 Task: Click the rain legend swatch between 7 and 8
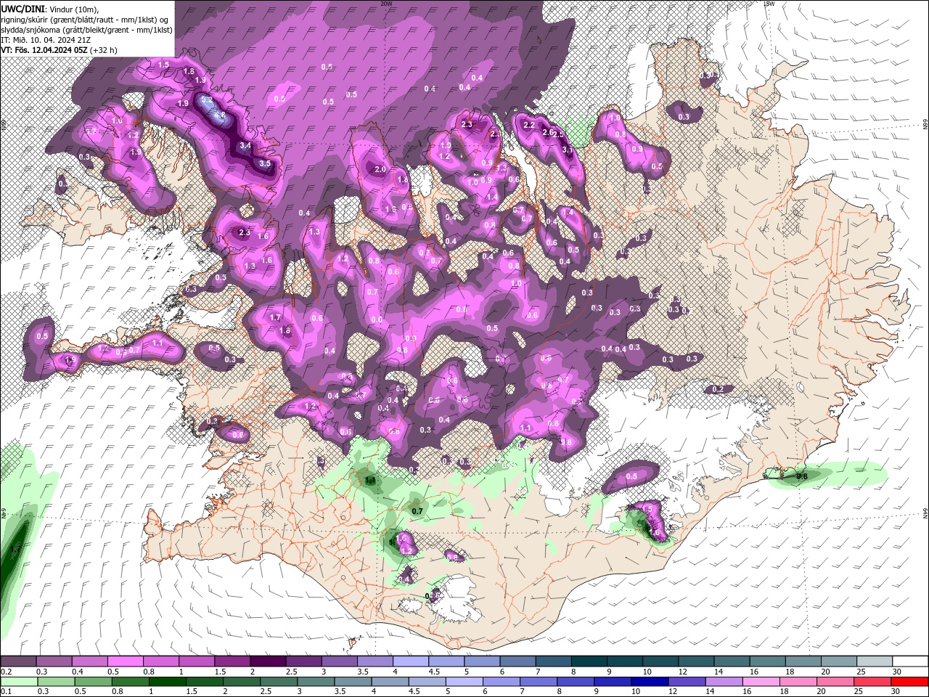tap(537, 682)
